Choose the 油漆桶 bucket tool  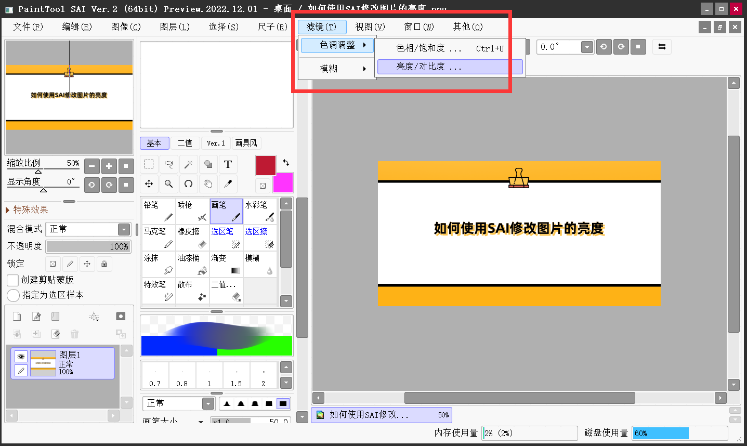tap(192, 264)
